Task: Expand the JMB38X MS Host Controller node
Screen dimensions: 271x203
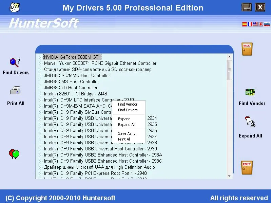Action: tap(40, 82)
